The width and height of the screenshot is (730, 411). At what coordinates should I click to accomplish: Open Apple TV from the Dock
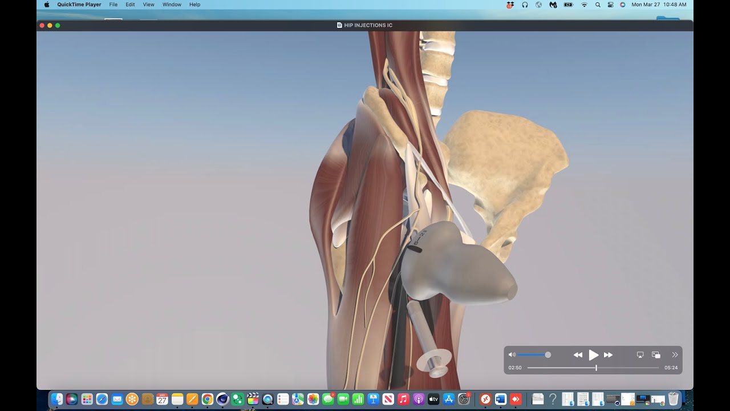tap(433, 399)
